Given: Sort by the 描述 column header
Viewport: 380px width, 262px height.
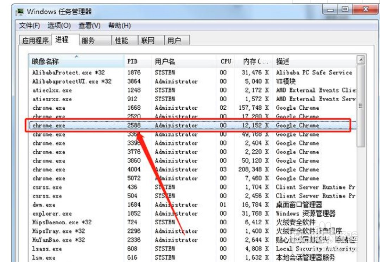Looking at the screenshot, I should (x=315, y=61).
